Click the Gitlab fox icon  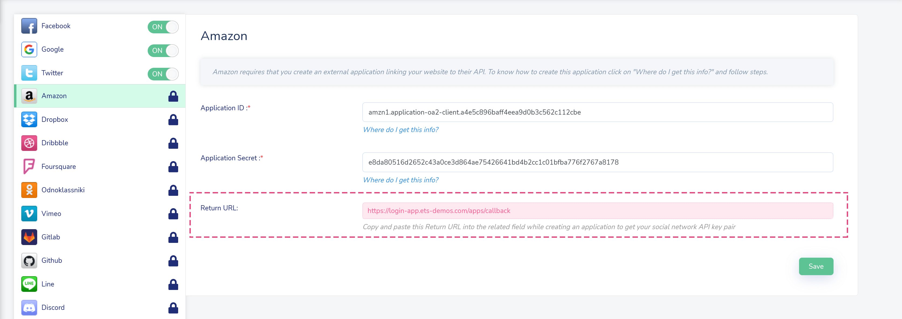coord(29,237)
